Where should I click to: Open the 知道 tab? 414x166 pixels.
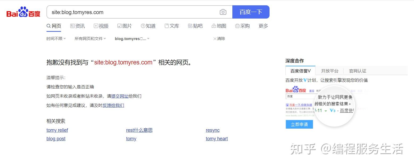pyautogui.click(x=148, y=26)
